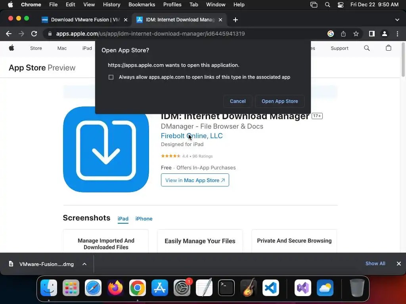Close the IDM App Store tab
Image resolution: width=406 pixels, height=304 pixels.
220,20
